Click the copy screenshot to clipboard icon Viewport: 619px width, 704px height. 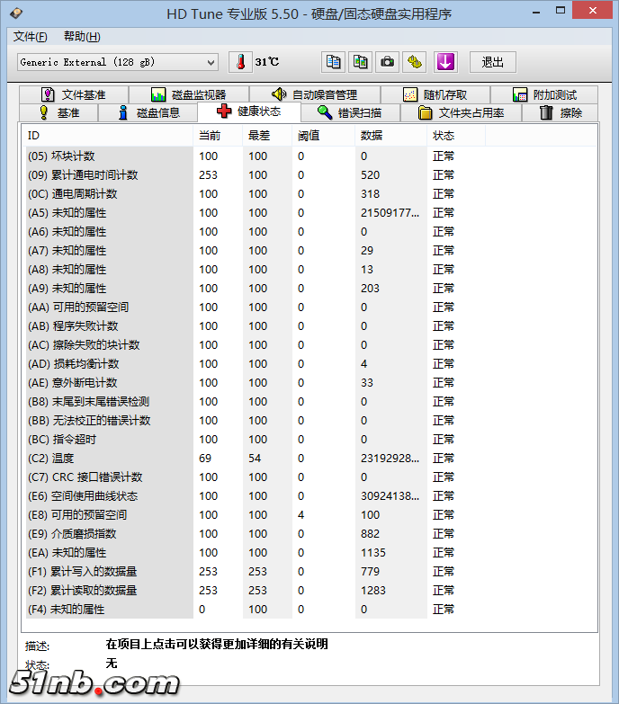coord(360,62)
